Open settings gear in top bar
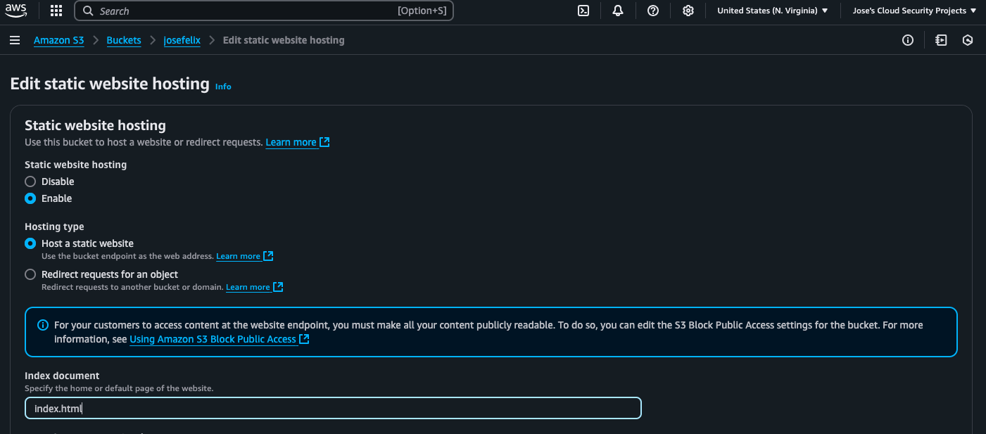This screenshot has height=434, width=986. 688,11
